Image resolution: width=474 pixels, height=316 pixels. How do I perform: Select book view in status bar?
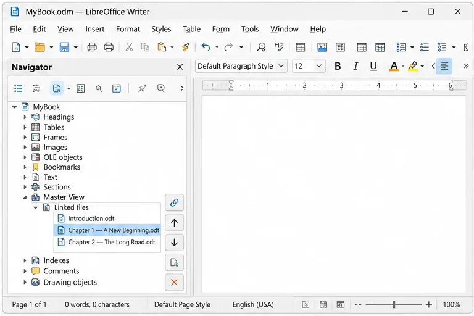(341, 304)
